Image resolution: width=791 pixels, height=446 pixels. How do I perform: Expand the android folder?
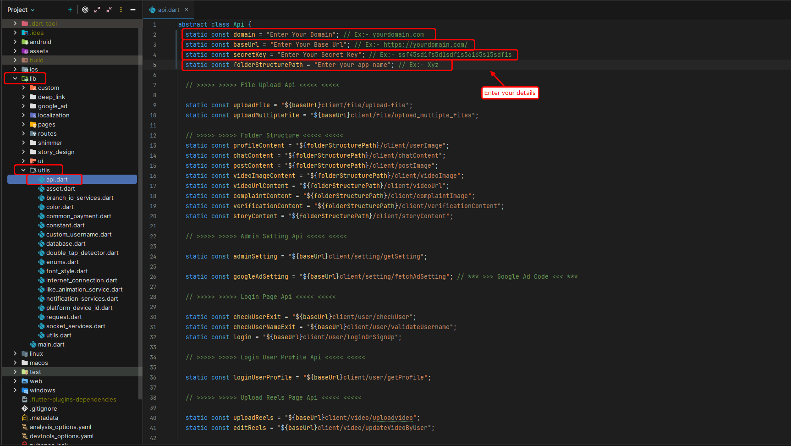[15, 42]
